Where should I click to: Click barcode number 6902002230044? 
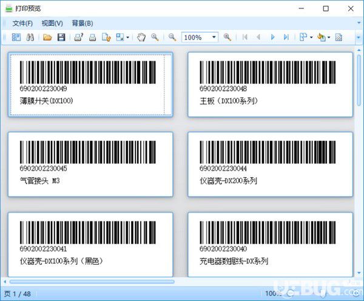click(223, 168)
